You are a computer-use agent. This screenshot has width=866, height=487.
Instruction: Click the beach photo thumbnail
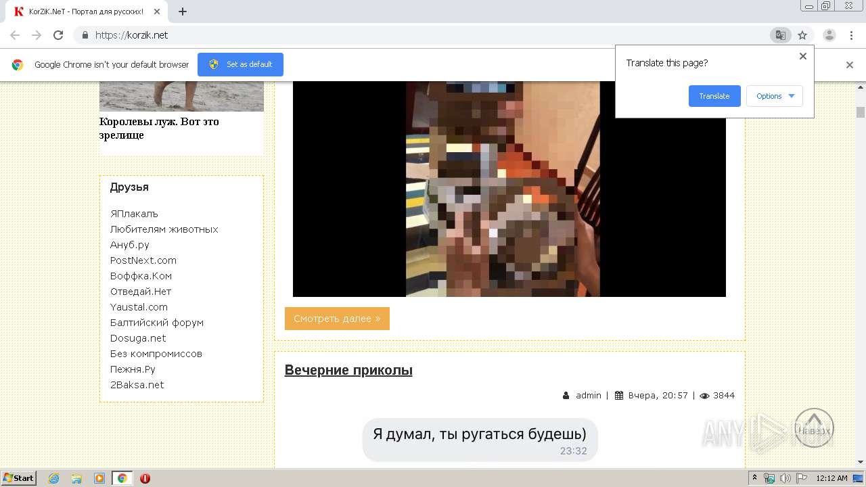[x=181, y=96]
